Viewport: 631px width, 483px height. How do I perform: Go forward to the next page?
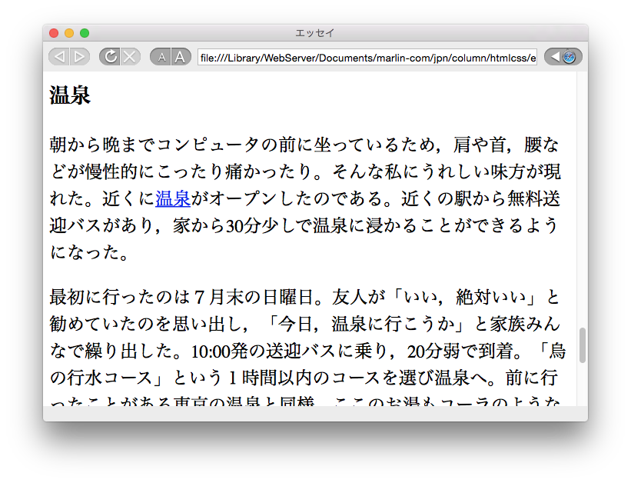(x=79, y=57)
